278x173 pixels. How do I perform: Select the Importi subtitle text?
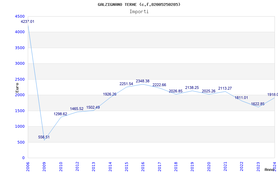tap(139, 11)
